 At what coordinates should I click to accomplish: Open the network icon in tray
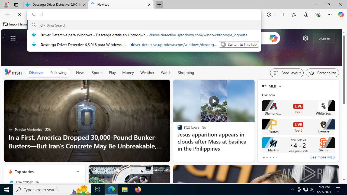coord(306,190)
